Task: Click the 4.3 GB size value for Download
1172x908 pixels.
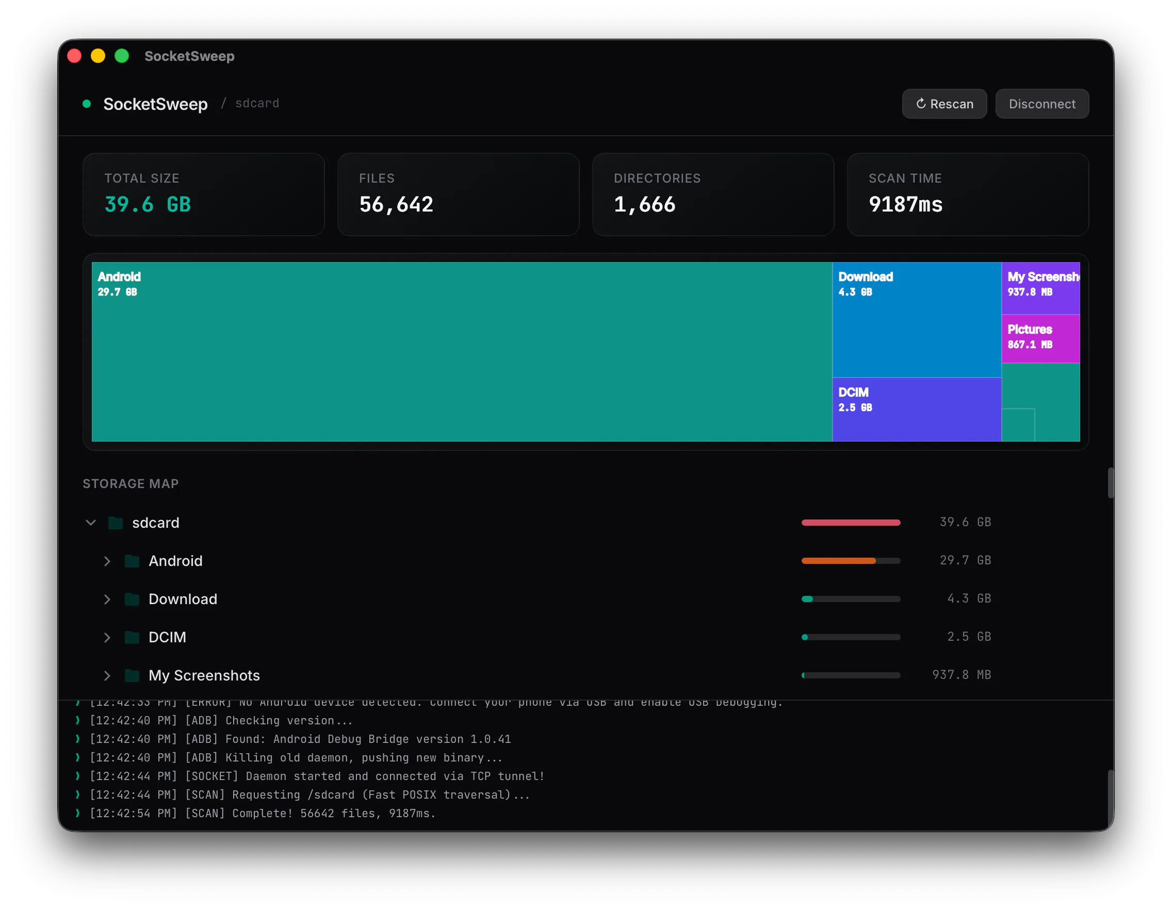Action: (x=969, y=598)
